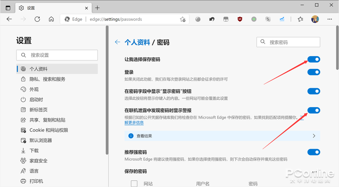Viewport: 339px width, 187px height.
Task: Check the select-all checkbox beside 网站
Action: (134, 184)
